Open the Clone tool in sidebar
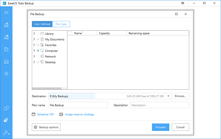Screen dimensions: 221x139 point(6,108)
